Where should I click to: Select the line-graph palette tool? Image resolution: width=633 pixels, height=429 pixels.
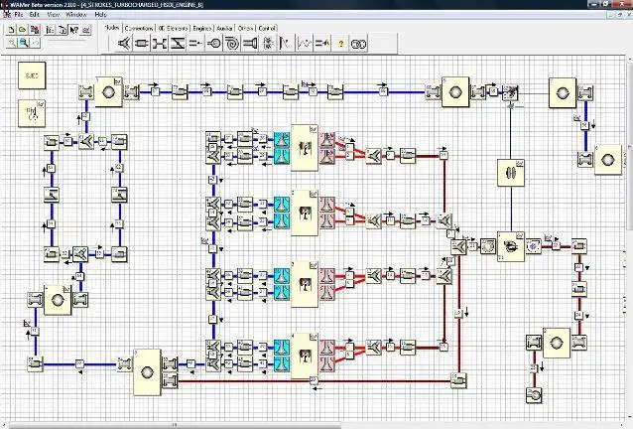coord(305,44)
